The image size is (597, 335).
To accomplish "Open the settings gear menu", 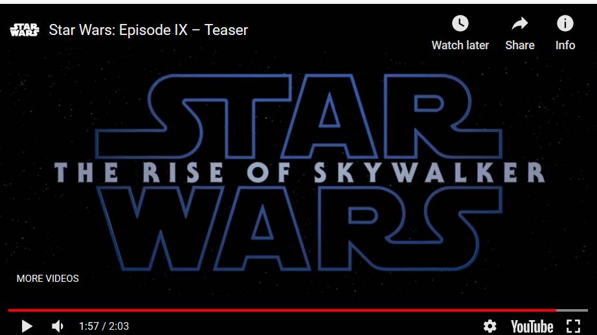I will pyautogui.click(x=490, y=326).
